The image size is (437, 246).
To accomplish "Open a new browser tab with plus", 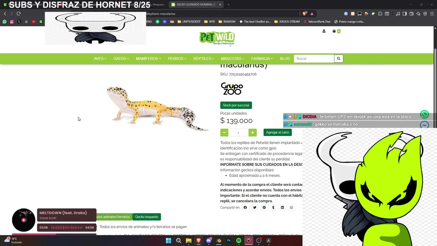I will pyautogui.click(x=228, y=4).
